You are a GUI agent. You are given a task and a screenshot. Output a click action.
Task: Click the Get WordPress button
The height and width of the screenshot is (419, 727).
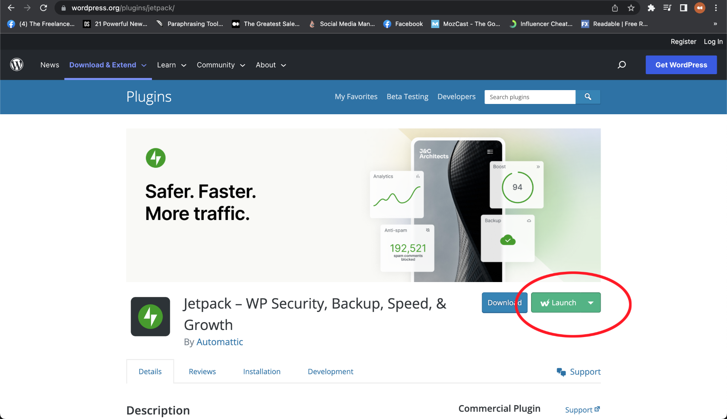pos(681,65)
